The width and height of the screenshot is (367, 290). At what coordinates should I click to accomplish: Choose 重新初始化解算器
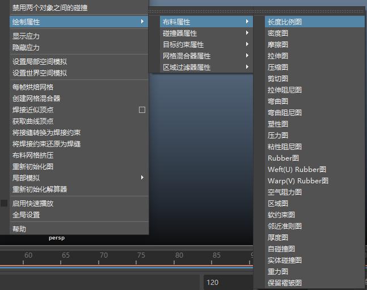pyautogui.click(x=40, y=189)
